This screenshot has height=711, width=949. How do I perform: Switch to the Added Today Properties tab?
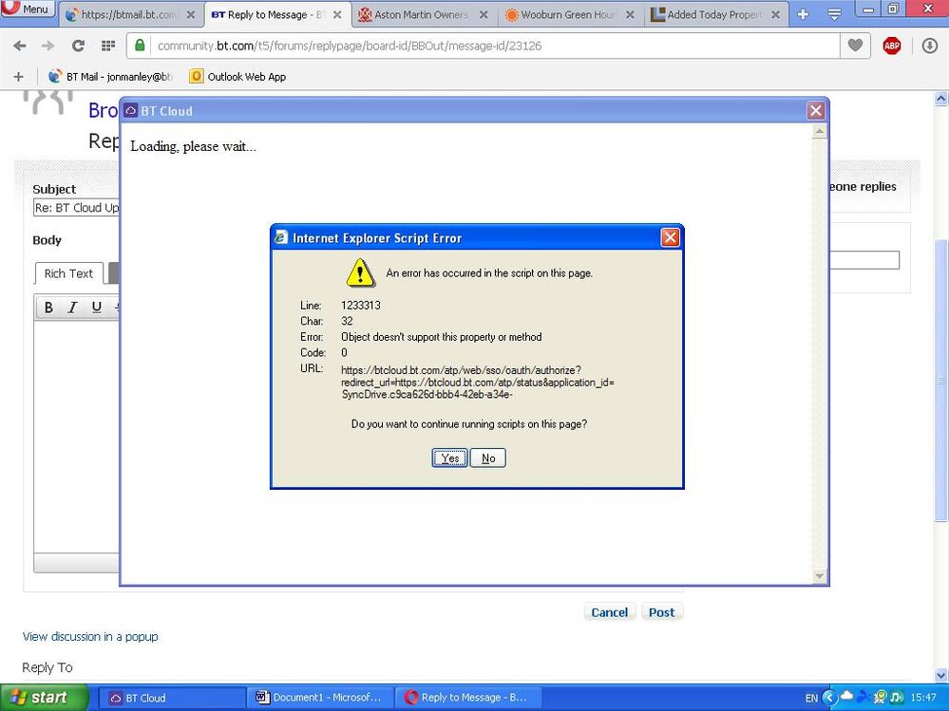[714, 14]
